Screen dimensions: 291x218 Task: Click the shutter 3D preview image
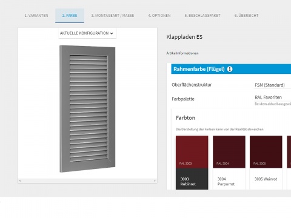(87, 108)
